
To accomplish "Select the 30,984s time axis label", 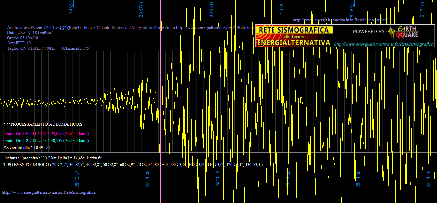I will click(x=211, y=9).
